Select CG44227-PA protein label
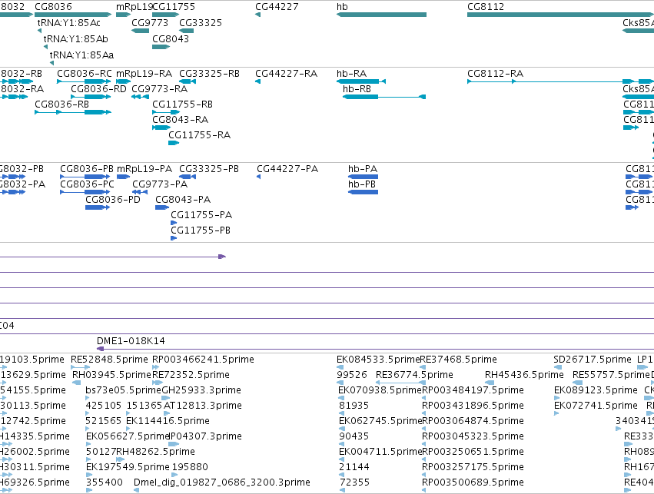This screenshot has height=494, width=654. [x=287, y=169]
